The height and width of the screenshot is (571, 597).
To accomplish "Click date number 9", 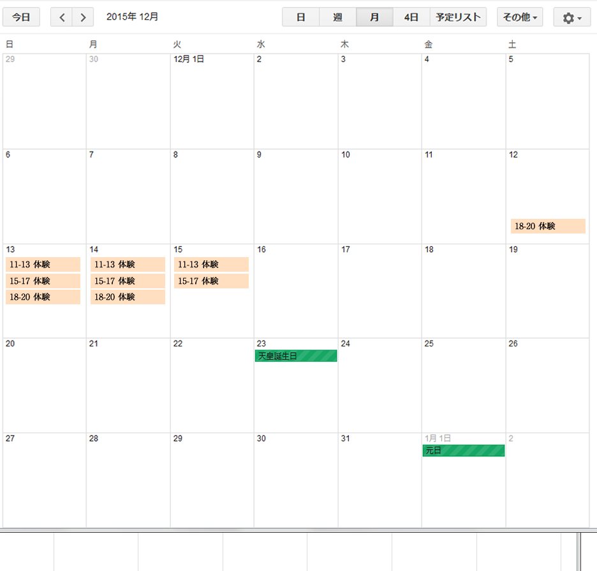I will coord(260,154).
